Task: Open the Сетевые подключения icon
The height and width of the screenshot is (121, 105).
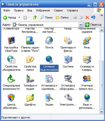Action: 49,60
